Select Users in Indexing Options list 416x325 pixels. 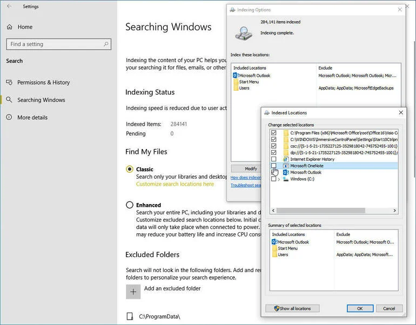(244, 88)
